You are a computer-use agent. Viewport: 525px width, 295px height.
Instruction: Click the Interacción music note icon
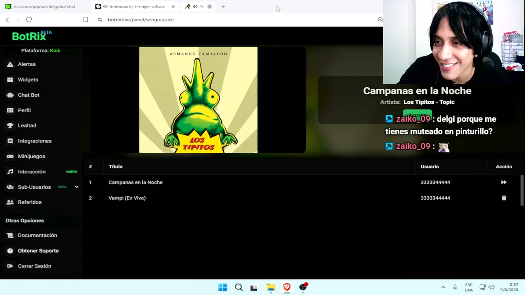[x=10, y=172]
